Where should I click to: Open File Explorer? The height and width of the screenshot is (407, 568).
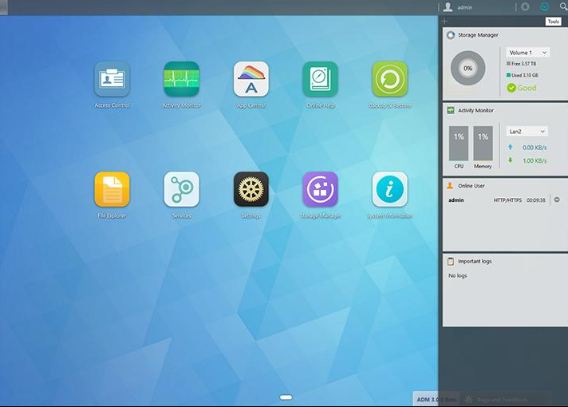112,189
